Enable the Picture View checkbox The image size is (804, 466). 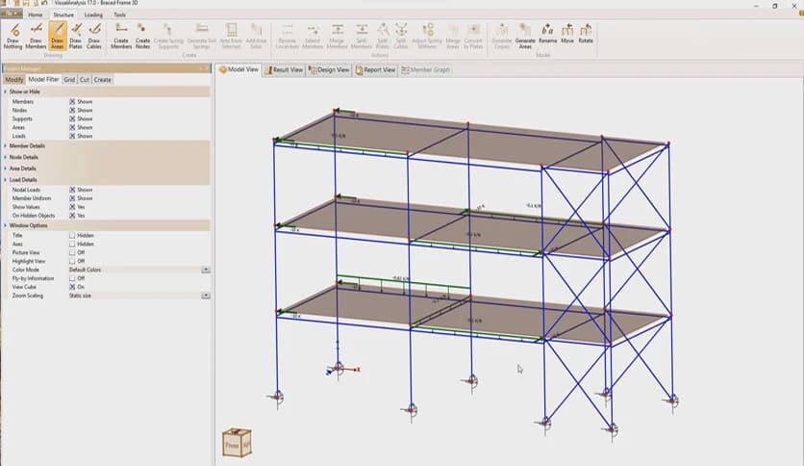point(72,252)
